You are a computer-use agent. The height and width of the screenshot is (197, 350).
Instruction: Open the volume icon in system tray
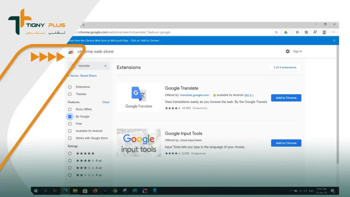(x=305, y=191)
